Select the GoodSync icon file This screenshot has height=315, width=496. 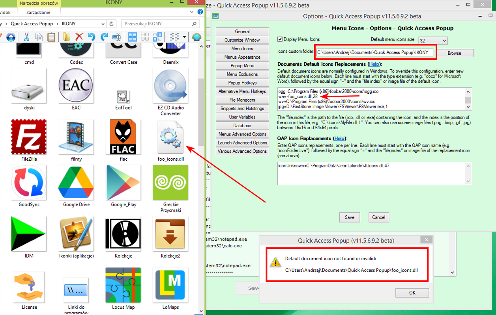coord(29,186)
